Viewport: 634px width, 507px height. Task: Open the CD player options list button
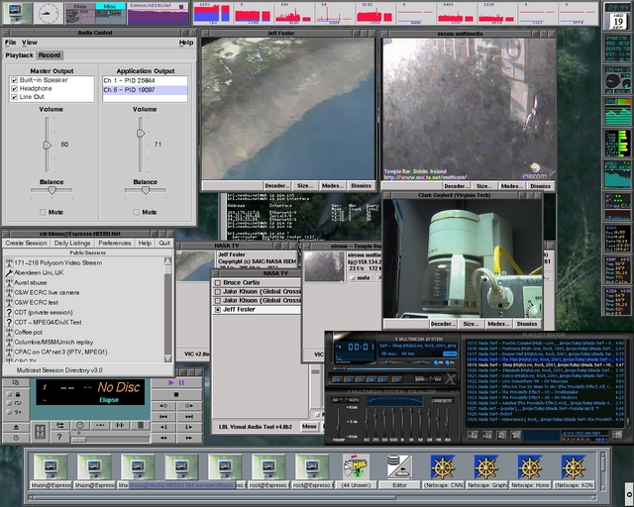click(x=60, y=425)
